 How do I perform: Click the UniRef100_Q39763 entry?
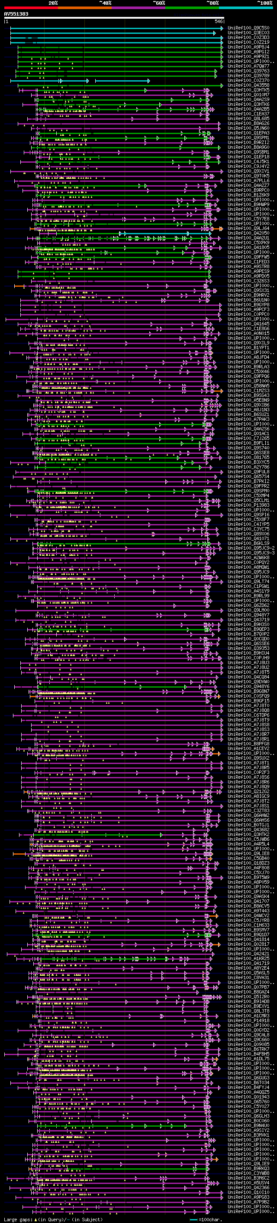pyautogui.click(x=248, y=71)
